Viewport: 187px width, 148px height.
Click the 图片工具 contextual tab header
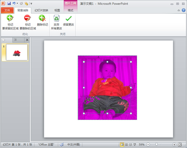pyautogui.click(x=70, y=3)
